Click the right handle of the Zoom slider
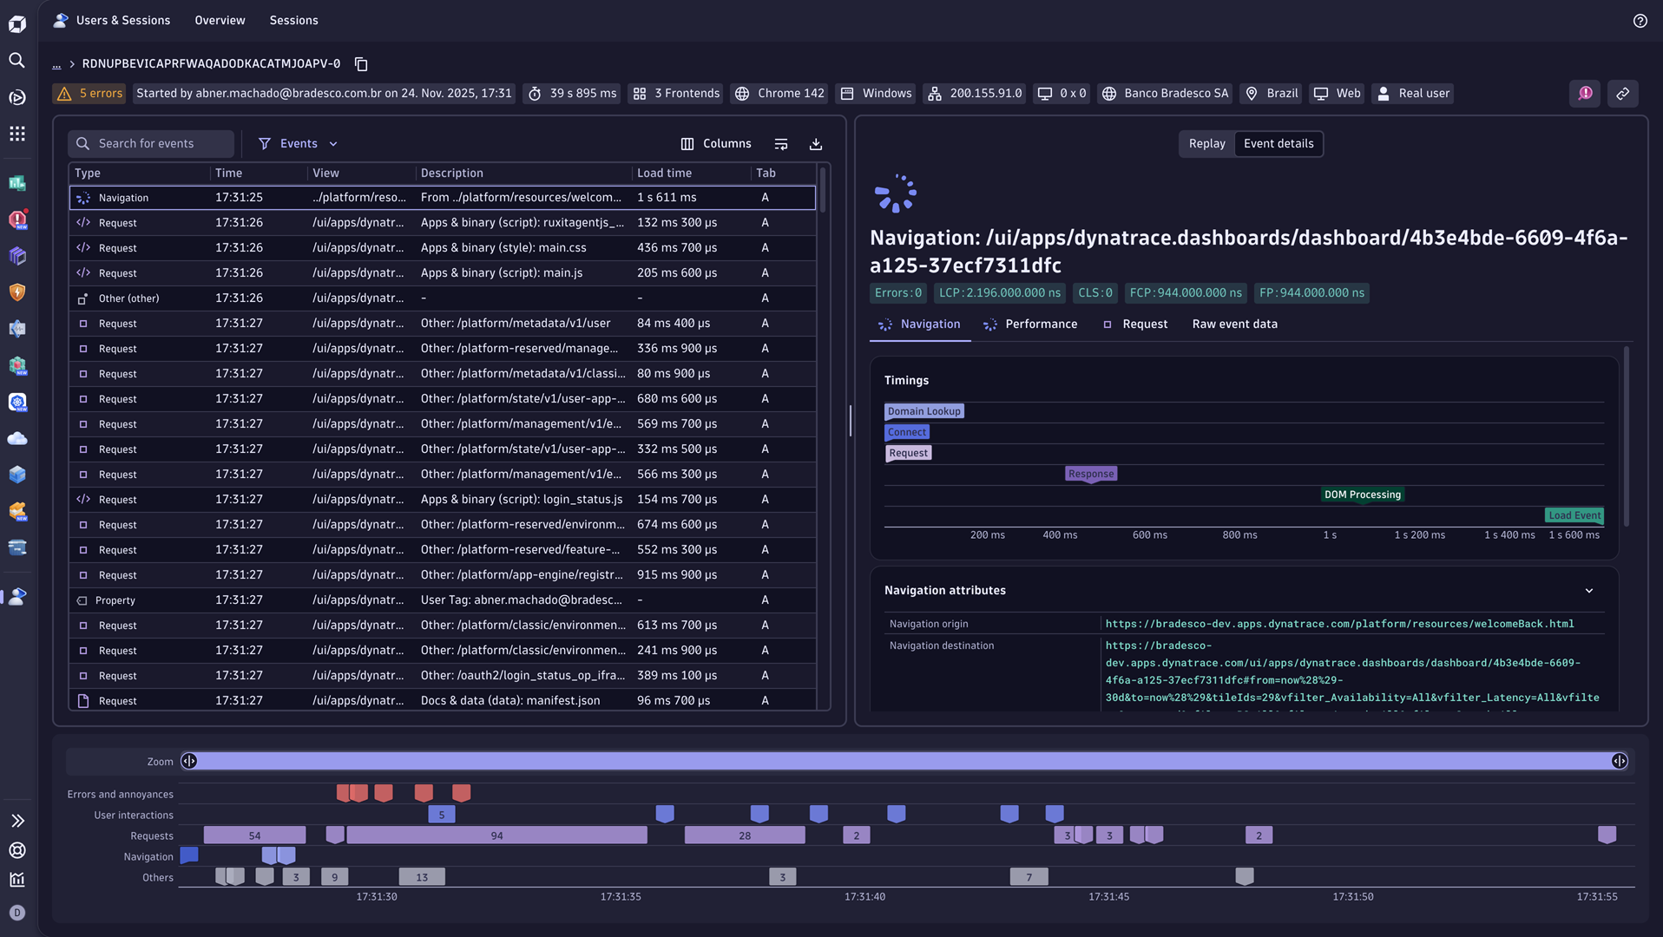The width and height of the screenshot is (1663, 937). click(1619, 762)
